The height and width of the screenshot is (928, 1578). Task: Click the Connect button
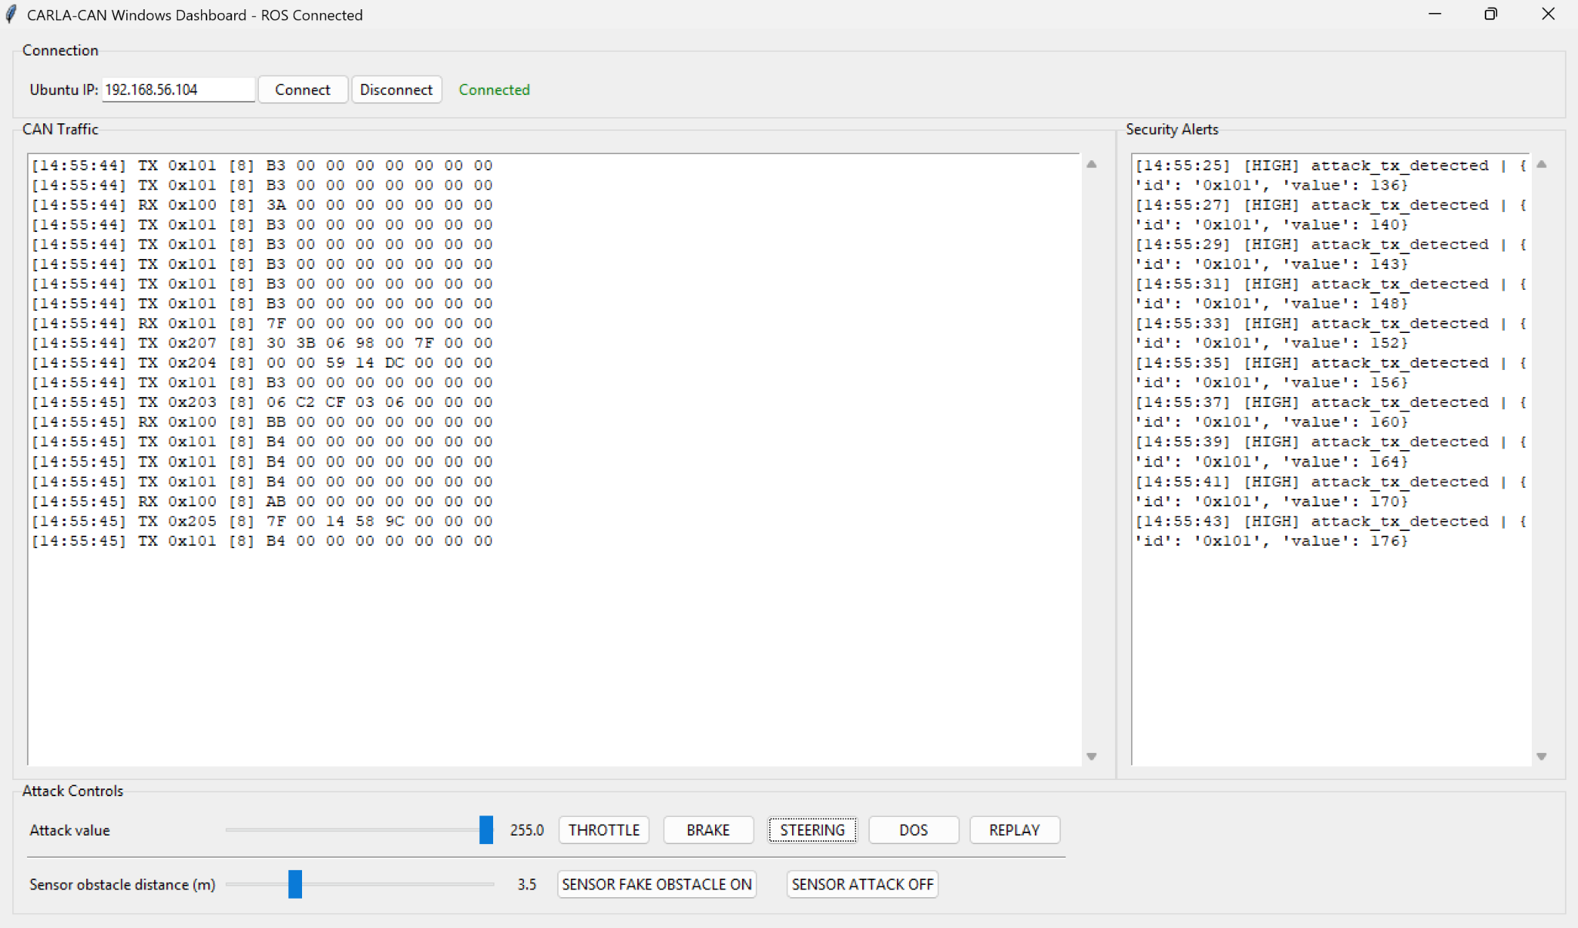(302, 89)
